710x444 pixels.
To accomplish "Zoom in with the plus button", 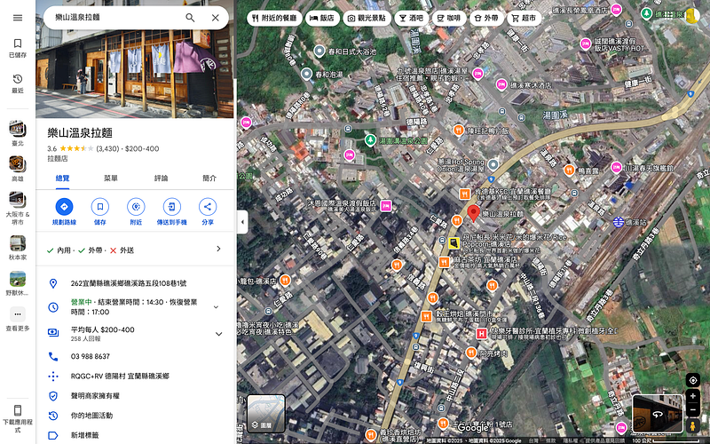I will pos(693,396).
